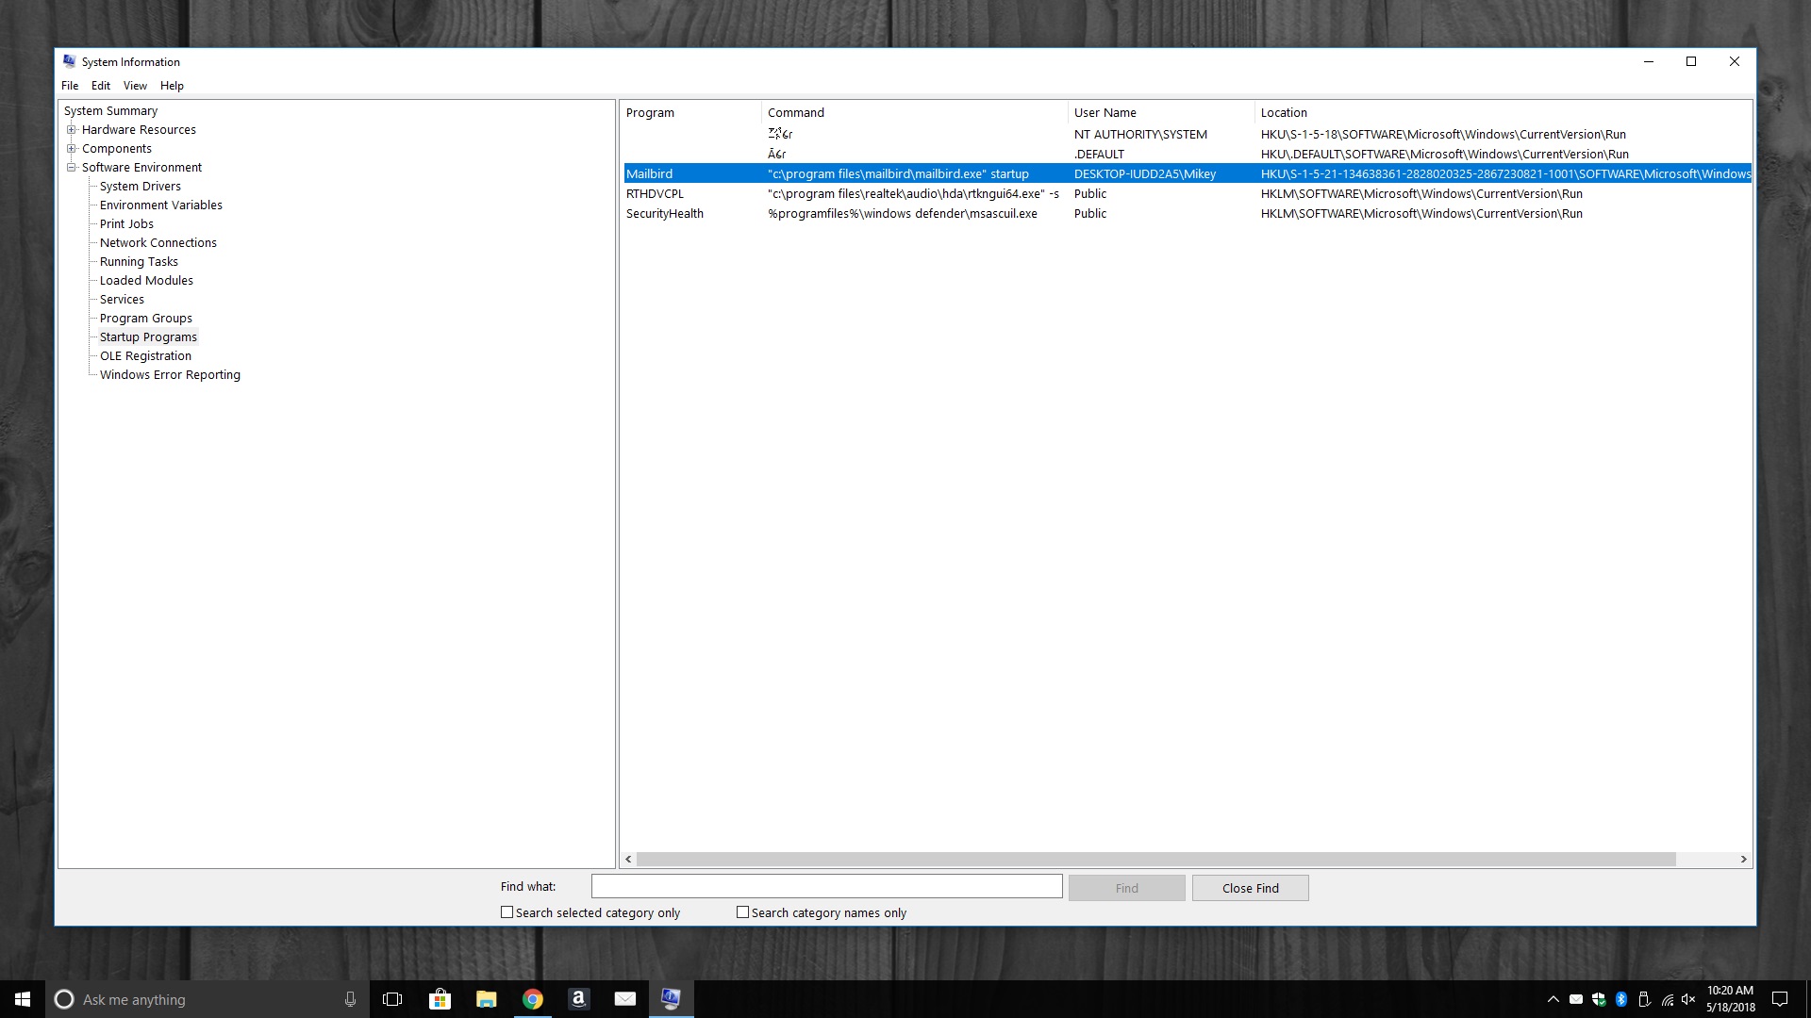Expand the Hardware Resources node

(71, 130)
